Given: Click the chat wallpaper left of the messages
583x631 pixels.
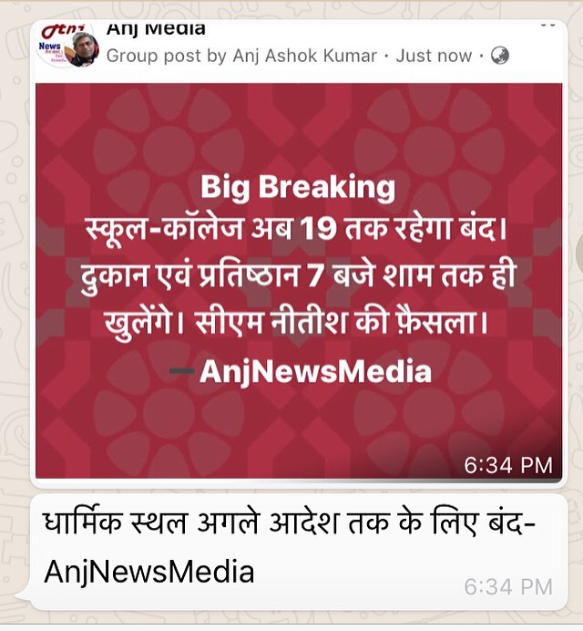Looking at the screenshot, I should 15,282.
